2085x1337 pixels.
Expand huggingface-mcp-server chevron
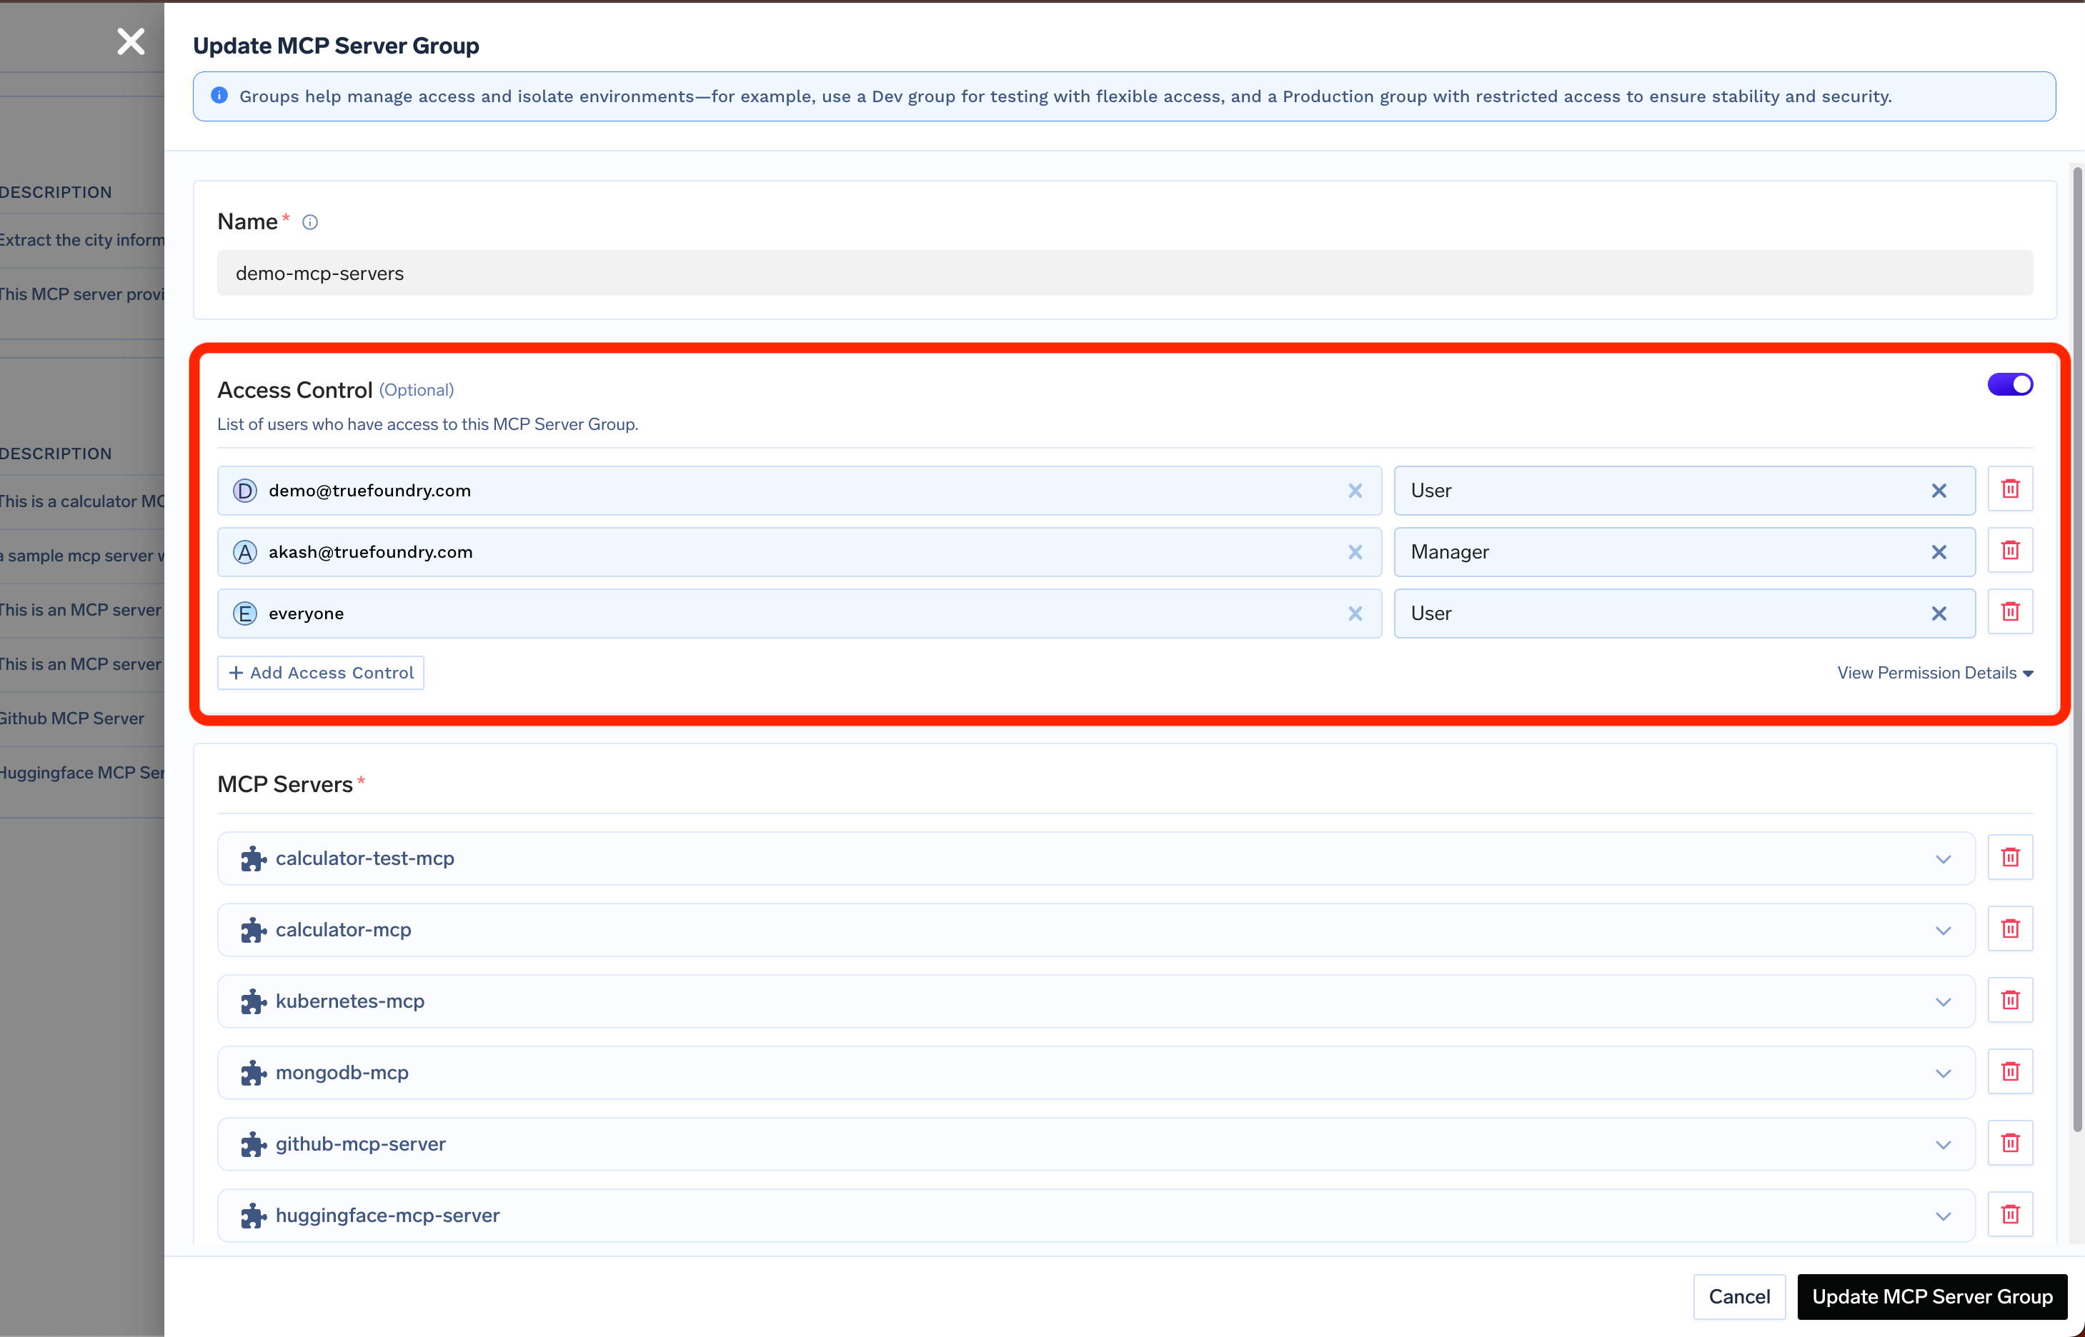(x=1943, y=1216)
